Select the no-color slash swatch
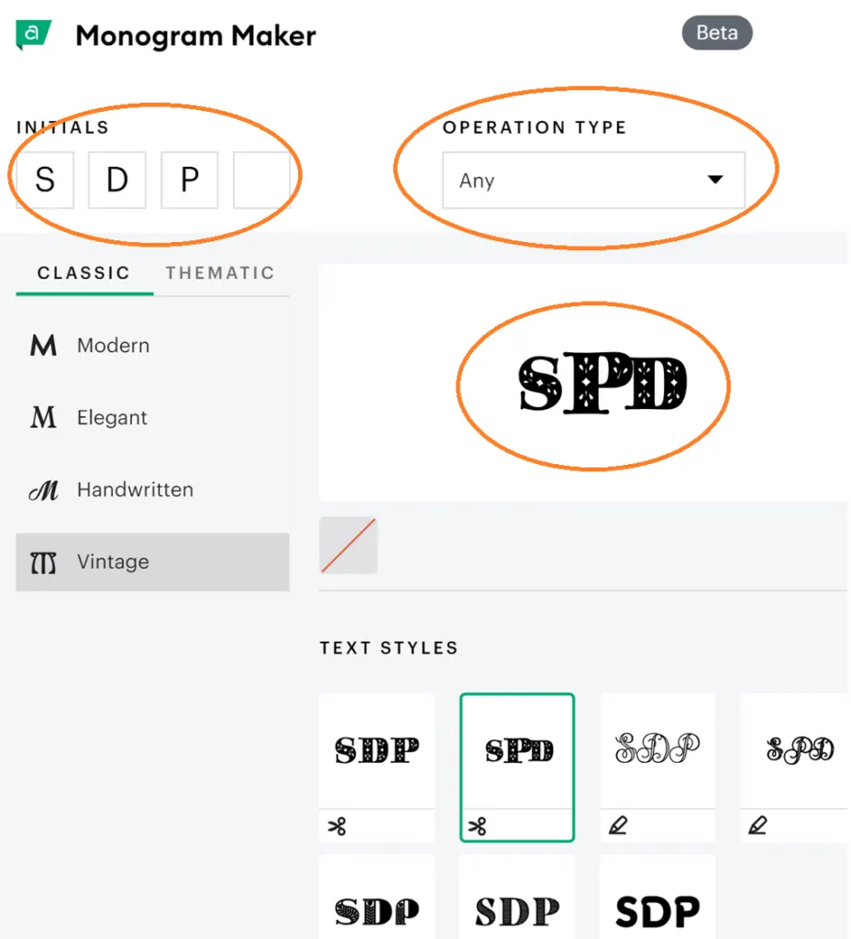Image resolution: width=851 pixels, height=939 pixels. tap(348, 545)
